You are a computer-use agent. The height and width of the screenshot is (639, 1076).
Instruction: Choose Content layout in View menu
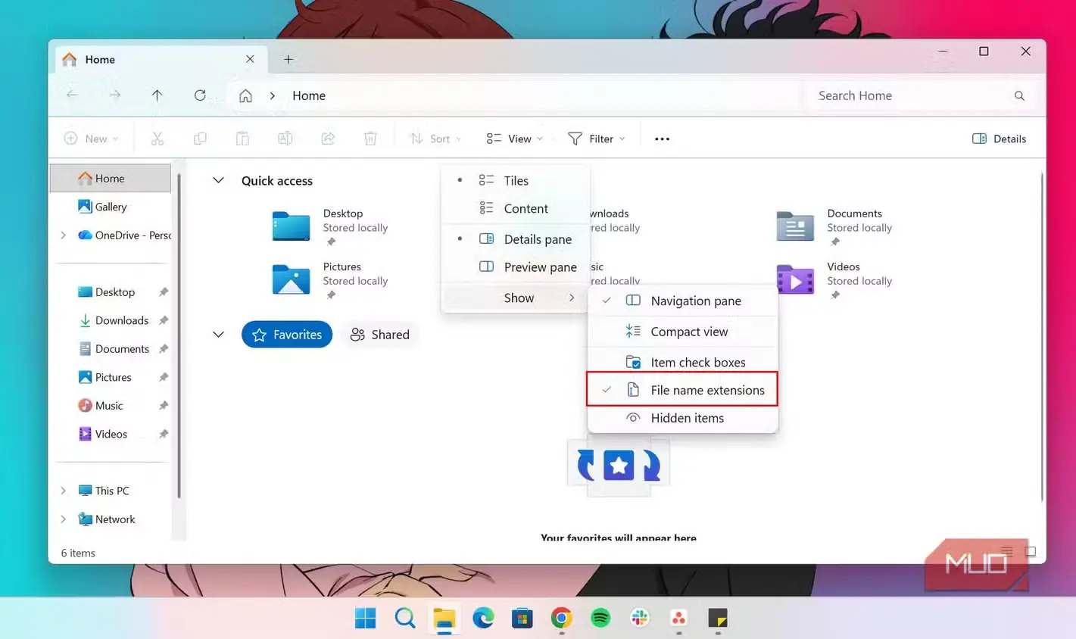tap(515, 208)
